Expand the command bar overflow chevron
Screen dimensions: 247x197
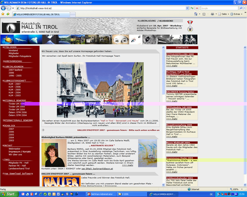pyautogui.click(x=245, y=13)
